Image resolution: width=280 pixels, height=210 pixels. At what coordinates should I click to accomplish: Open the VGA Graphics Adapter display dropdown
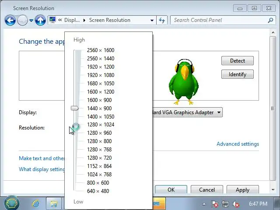(x=188, y=112)
